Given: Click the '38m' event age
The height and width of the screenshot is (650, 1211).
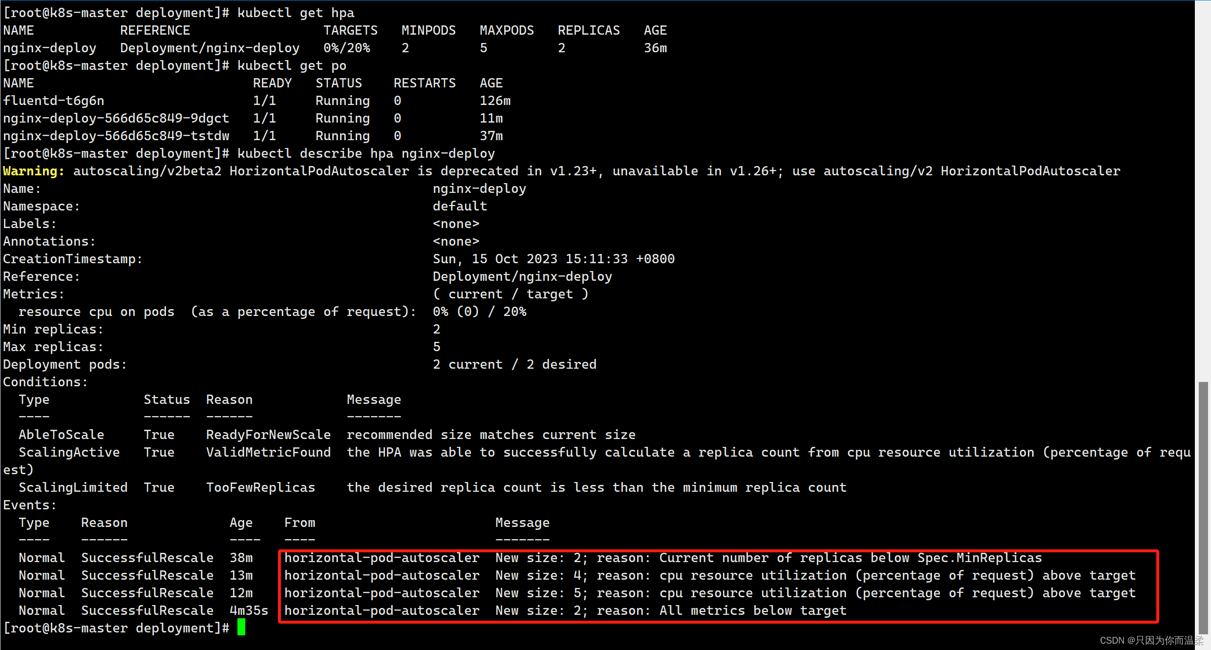Looking at the screenshot, I should [241, 558].
